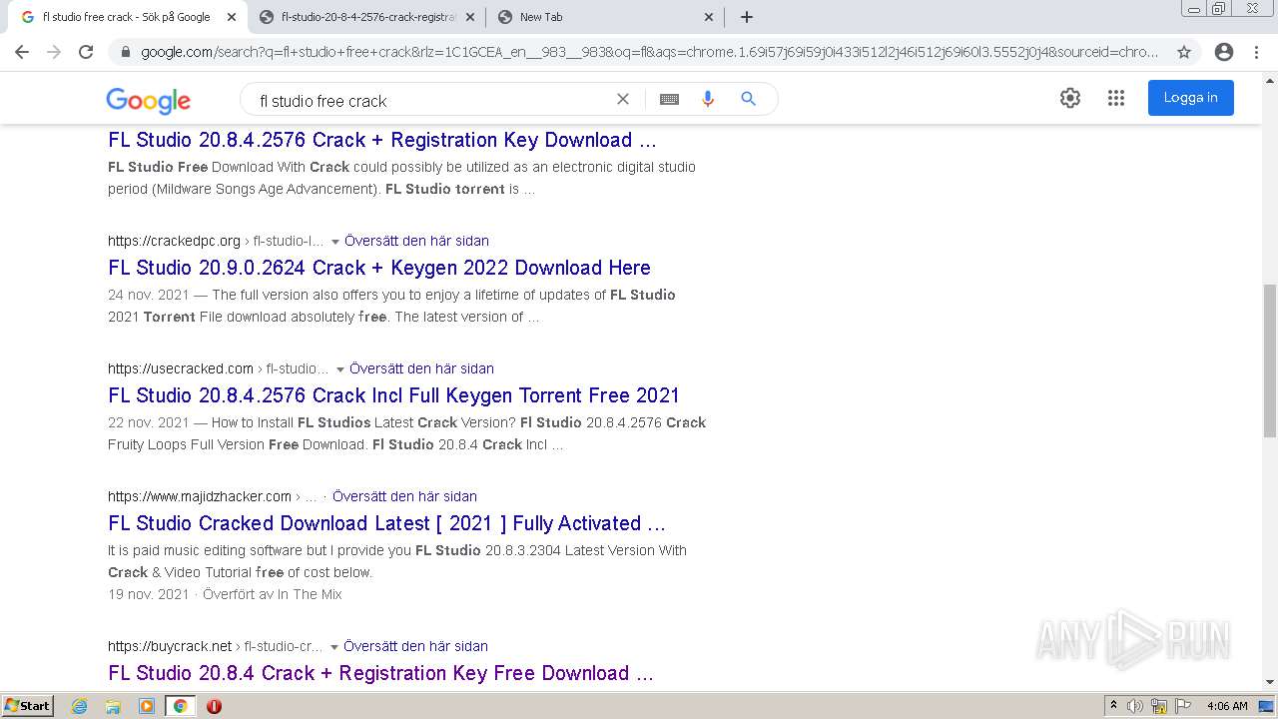Open the Chrome profile avatar menu
Image resolution: width=1278 pixels, height=719 pixels.
click(1224, 52)
